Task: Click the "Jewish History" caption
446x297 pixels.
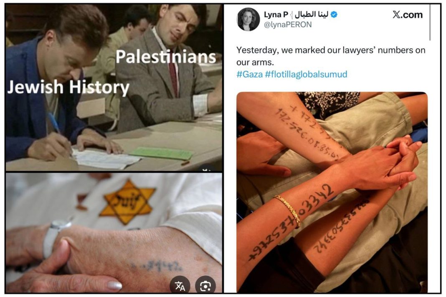Action: 68,87
